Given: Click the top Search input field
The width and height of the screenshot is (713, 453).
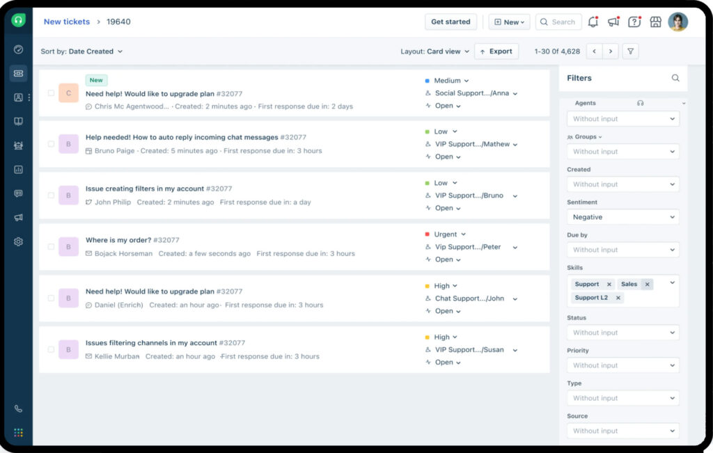Looking at the screenshot, I should point(563,22).
